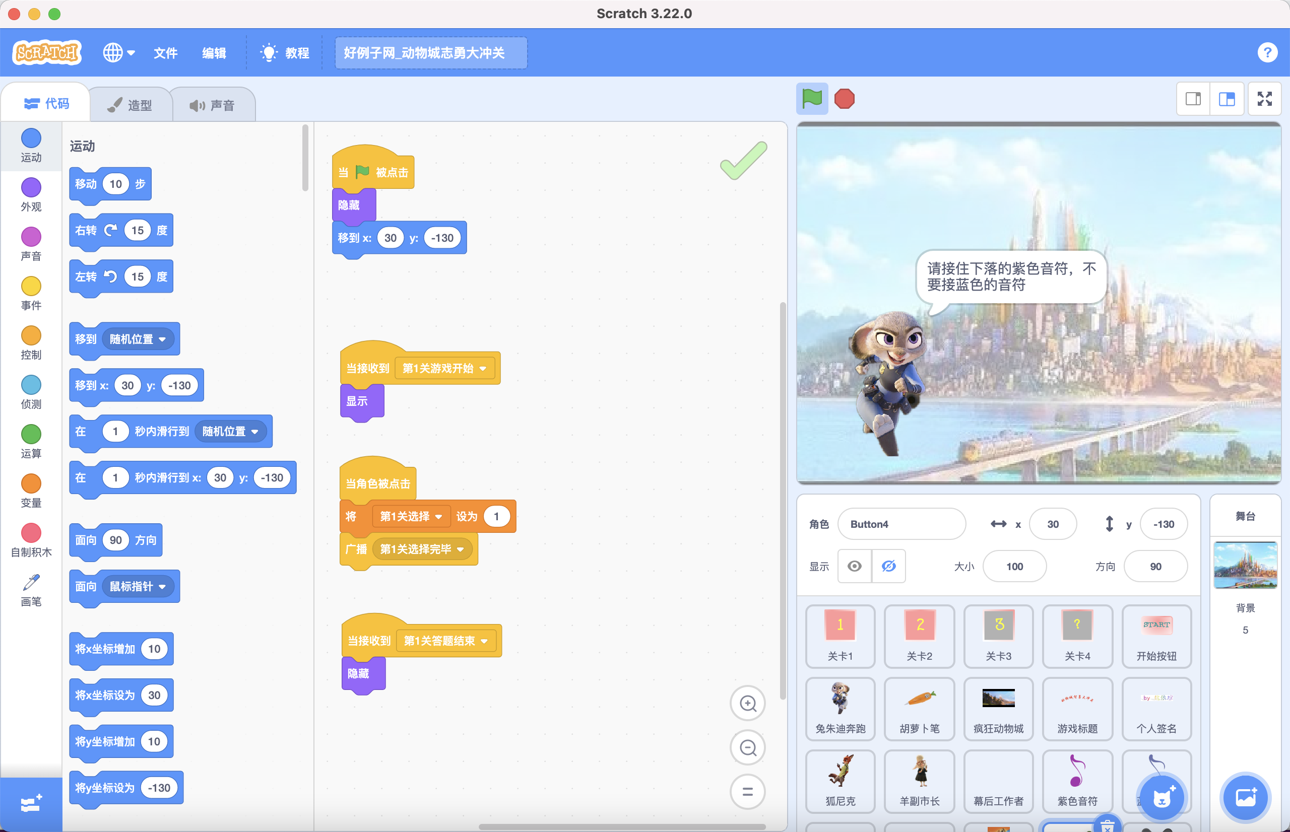1290x832 pixels.
Task: Add a new backdrop button
Action: coord(1245,798)
